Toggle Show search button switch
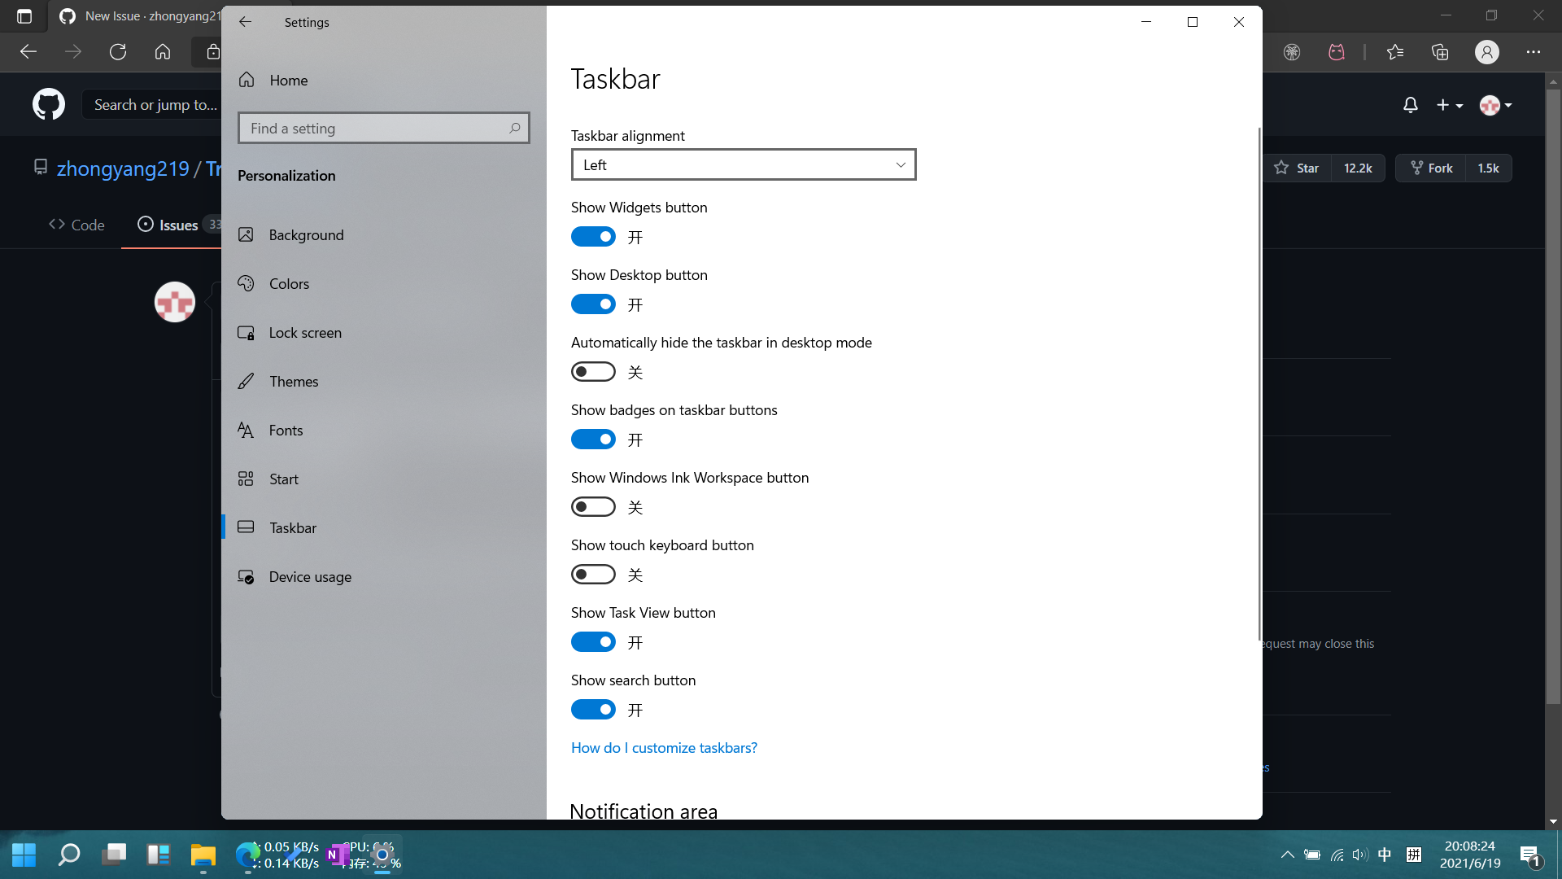1562x879 pixels. pyautogui.click(x=593, y=710)
